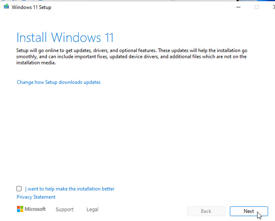Minimize the Windows 11 Setup window
The image size is (275, 221).
tap(238, 7)
